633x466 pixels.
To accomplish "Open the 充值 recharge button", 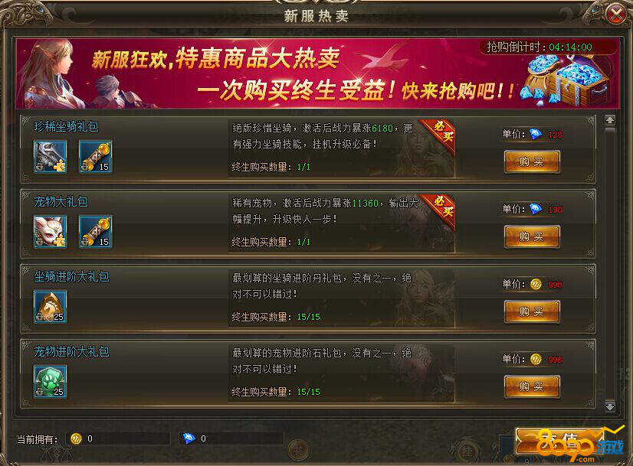I will 560,441.
